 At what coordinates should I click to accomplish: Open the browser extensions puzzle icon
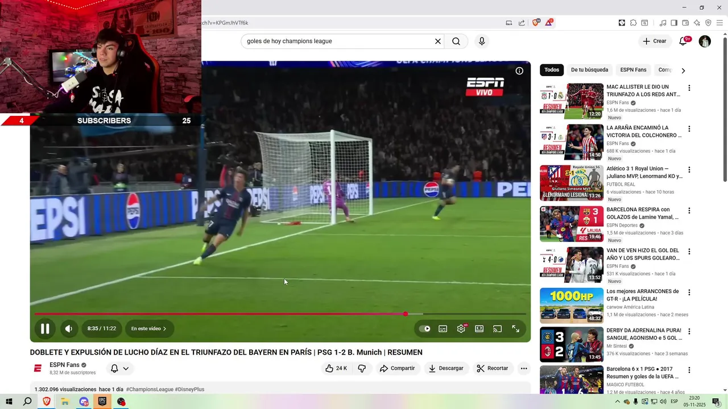[633, 23]
